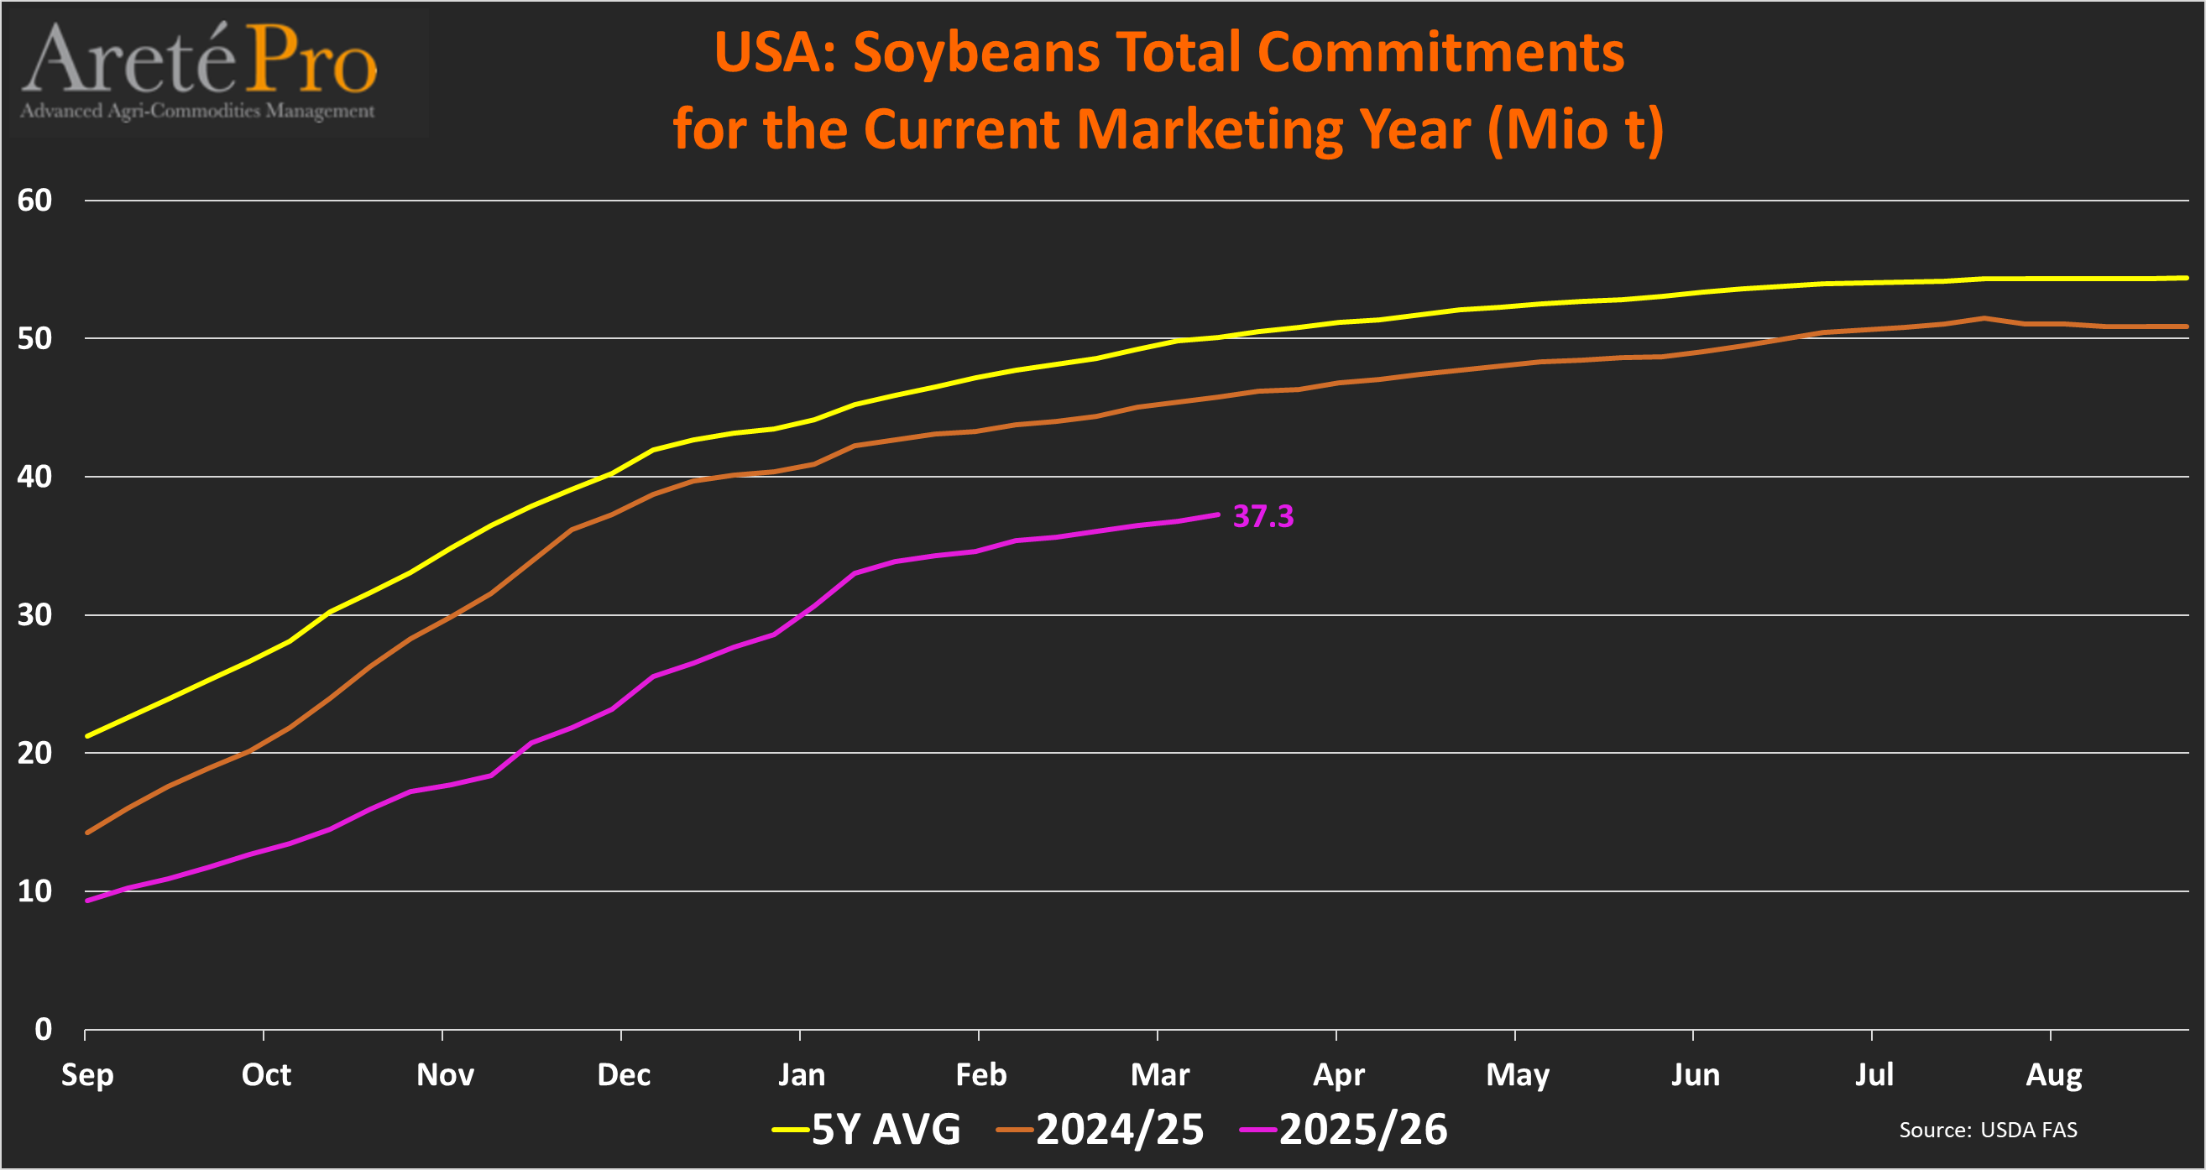Click the Sep label on the x-axis
2206x1170 pixels.
tap(87, 1075)
